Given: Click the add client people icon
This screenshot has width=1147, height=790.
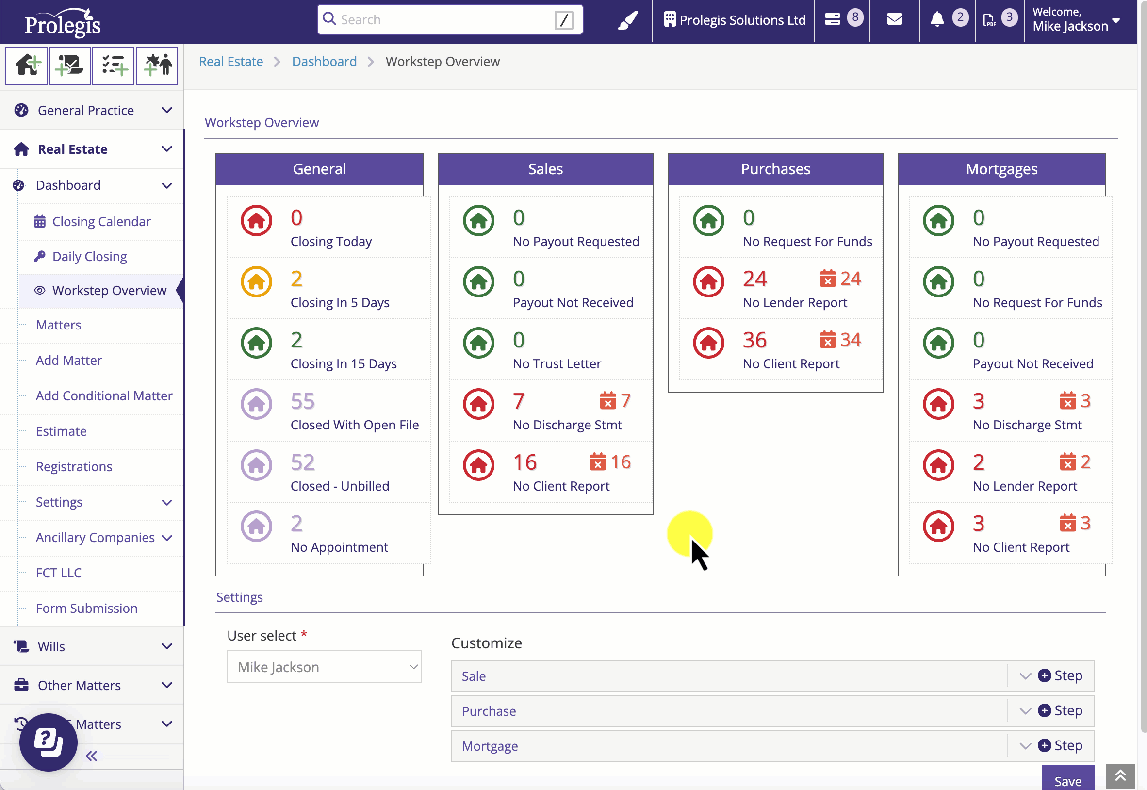Looking at the screenshot, I should tap(157, 66).
